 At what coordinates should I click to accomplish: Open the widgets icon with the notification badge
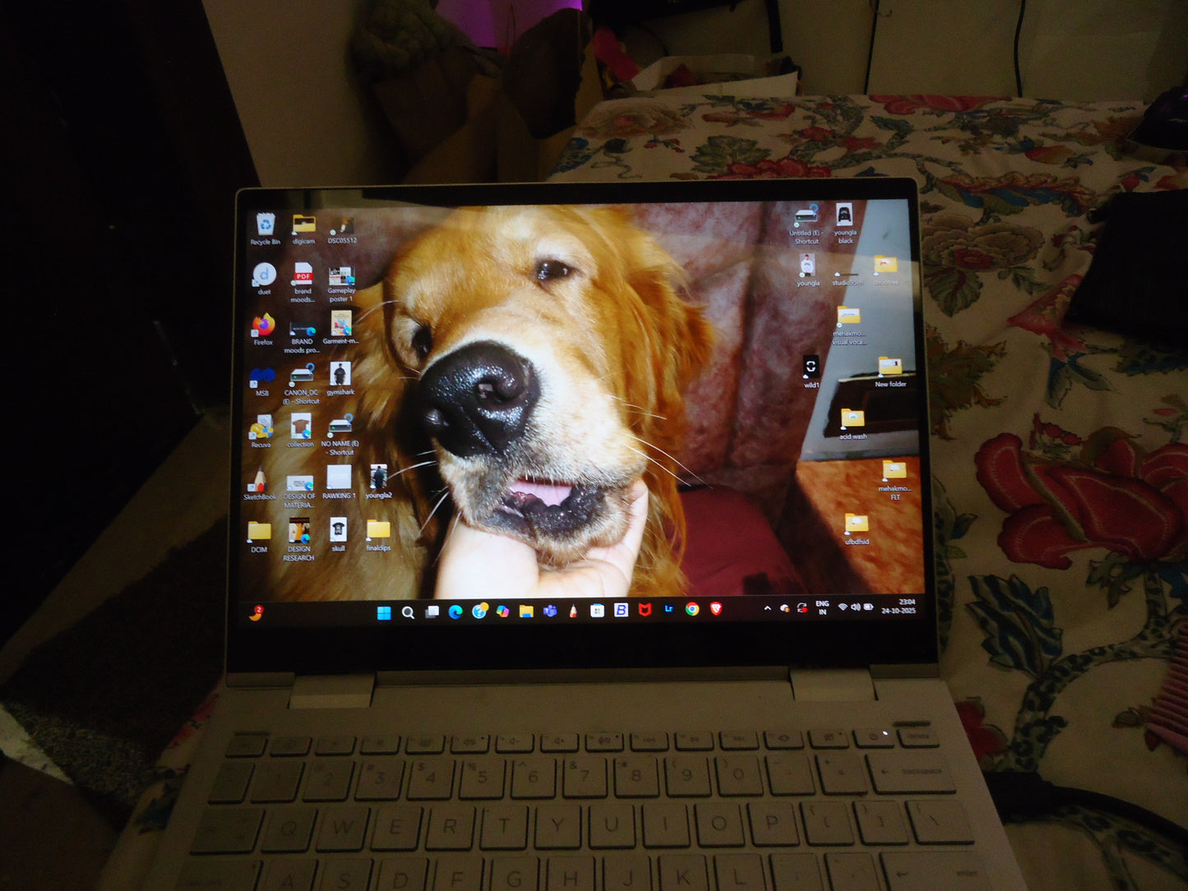point(257,612)
